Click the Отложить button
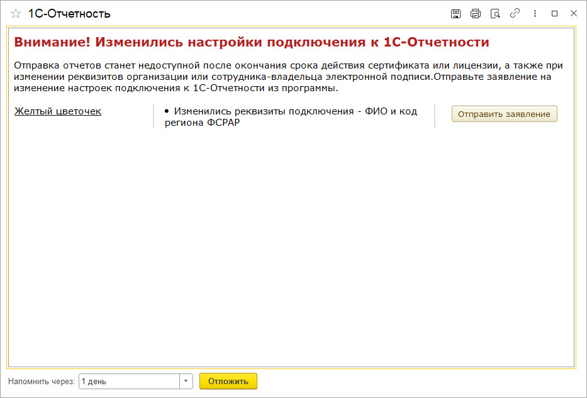 [x=228, y=382]
